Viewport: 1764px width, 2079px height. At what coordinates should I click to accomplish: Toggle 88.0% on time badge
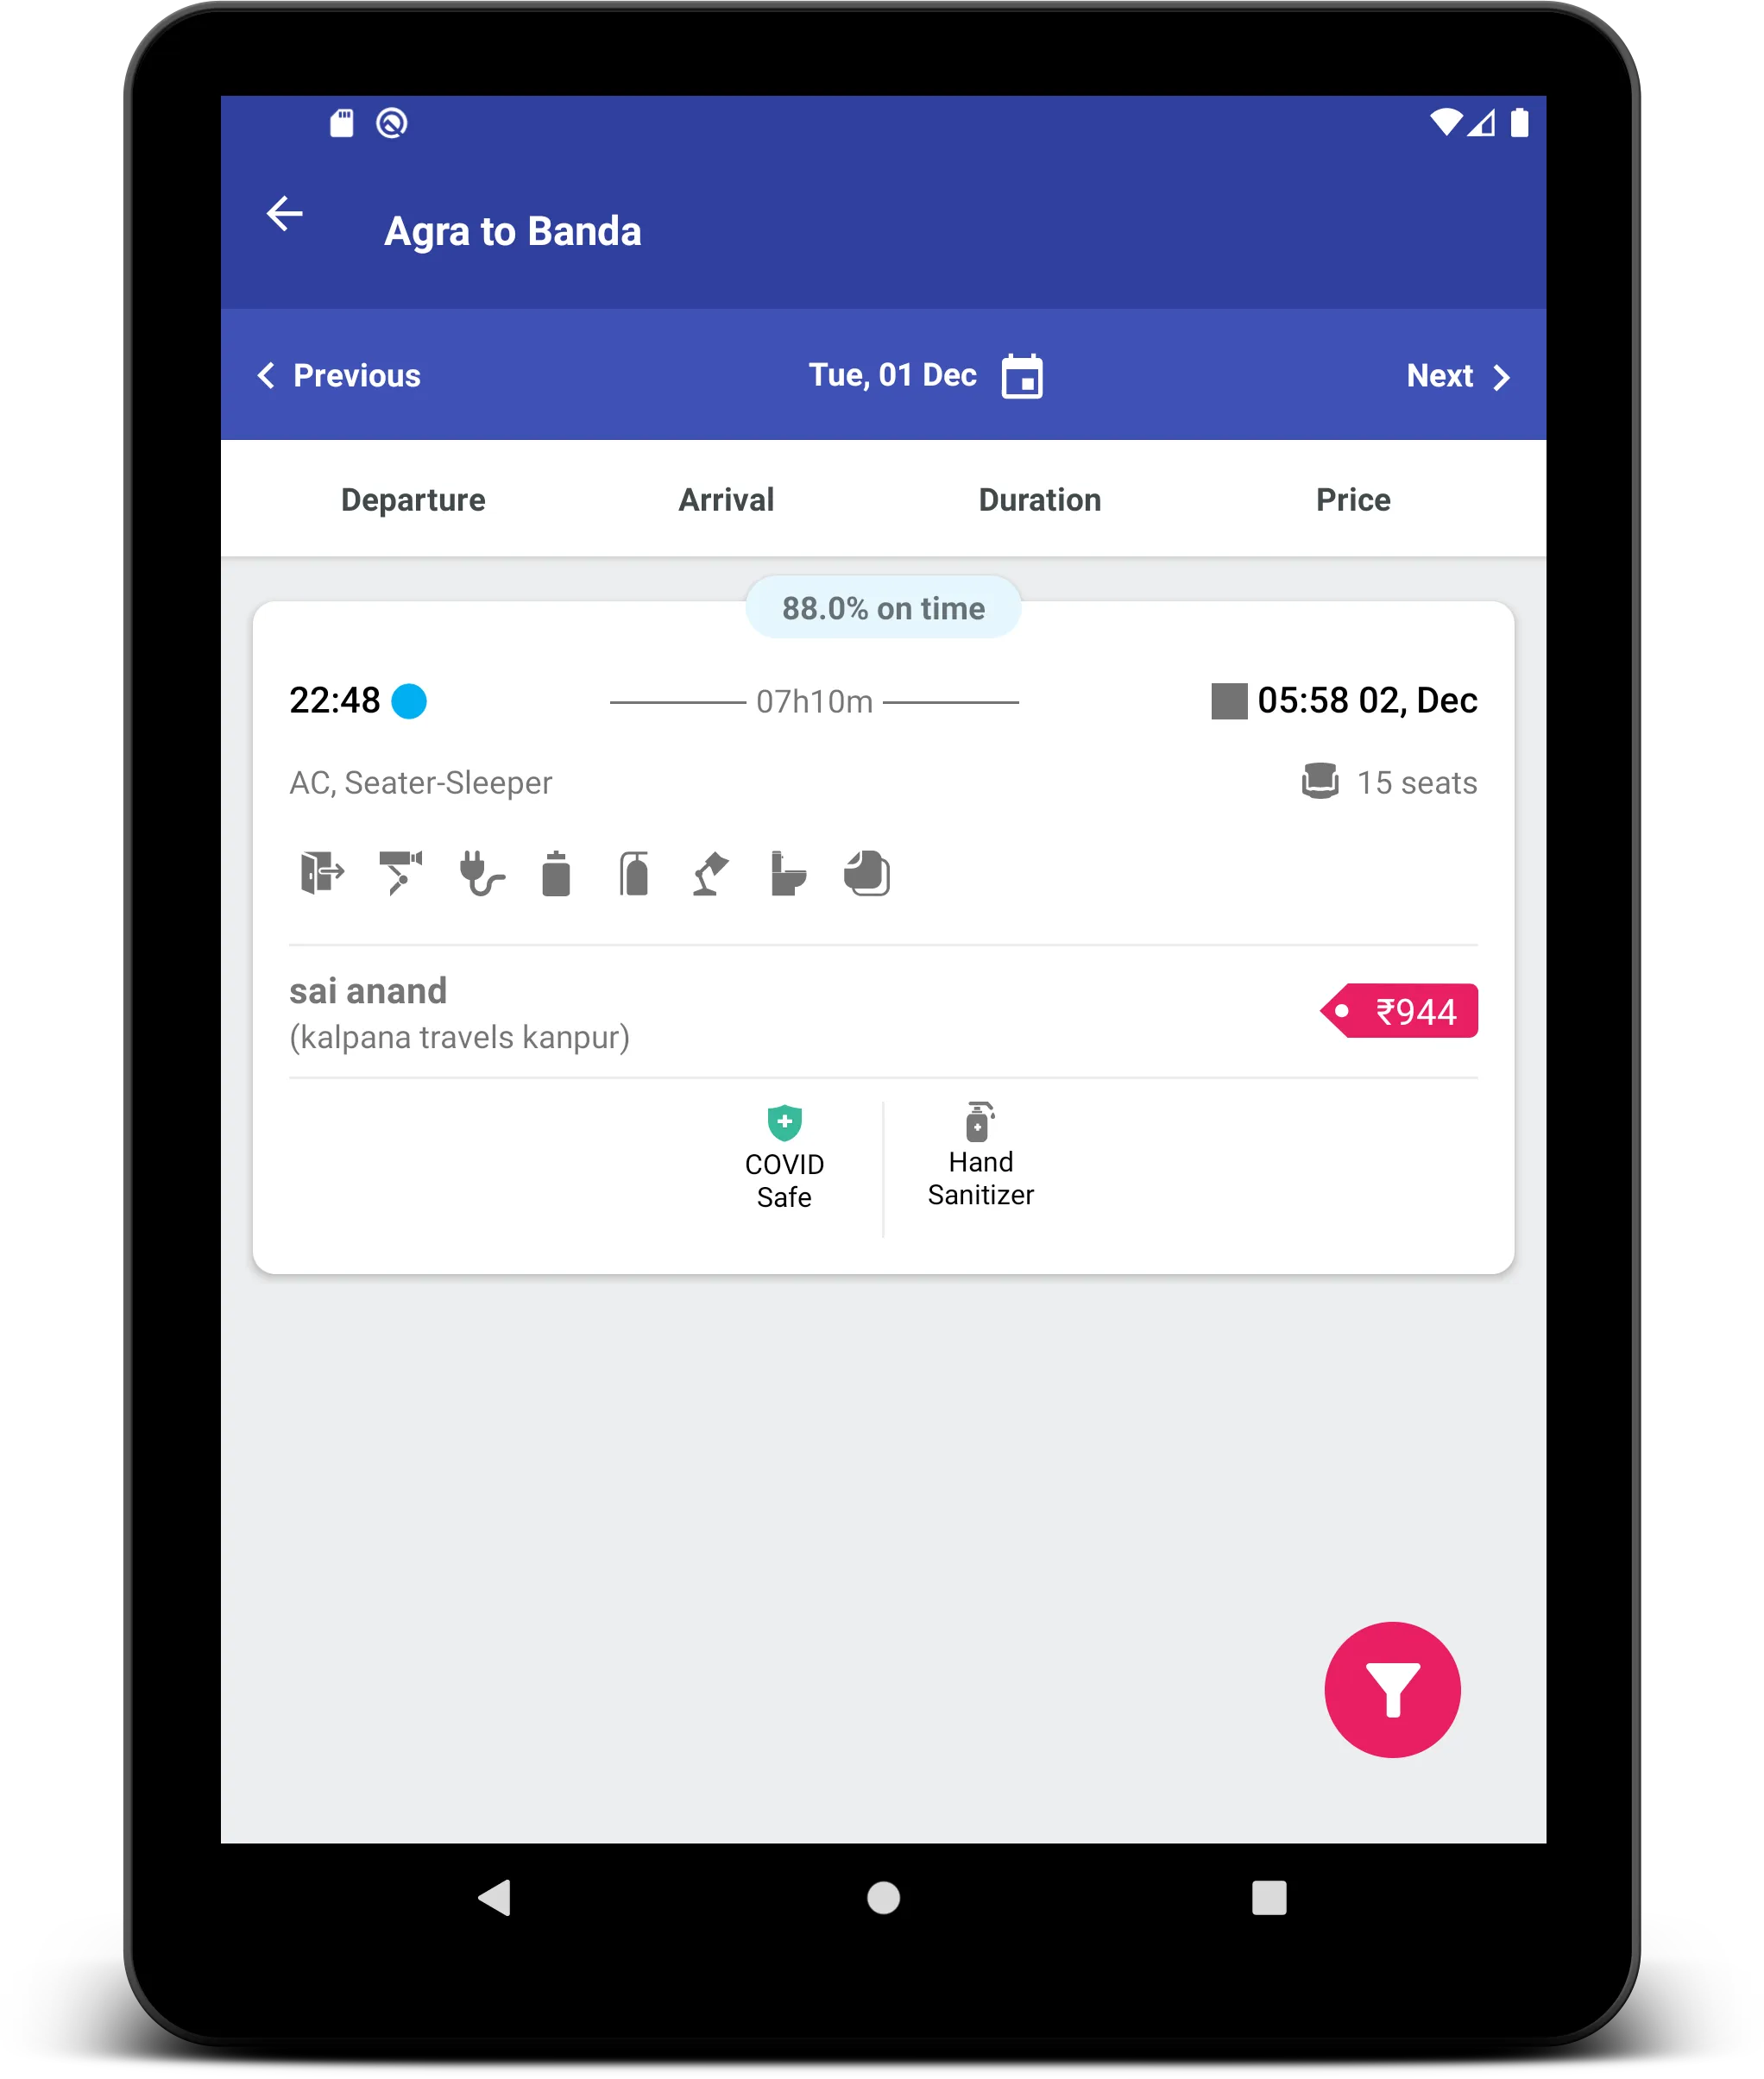(x=882, y=610)
